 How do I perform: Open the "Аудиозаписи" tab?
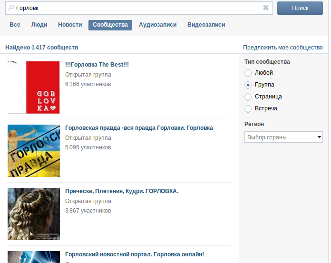(158, 25)
